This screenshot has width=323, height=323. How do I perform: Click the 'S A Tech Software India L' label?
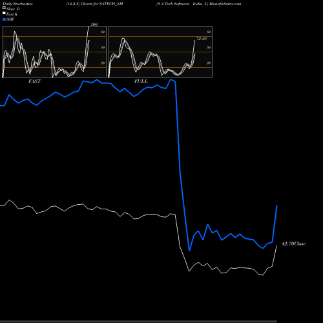pos(182,4)
